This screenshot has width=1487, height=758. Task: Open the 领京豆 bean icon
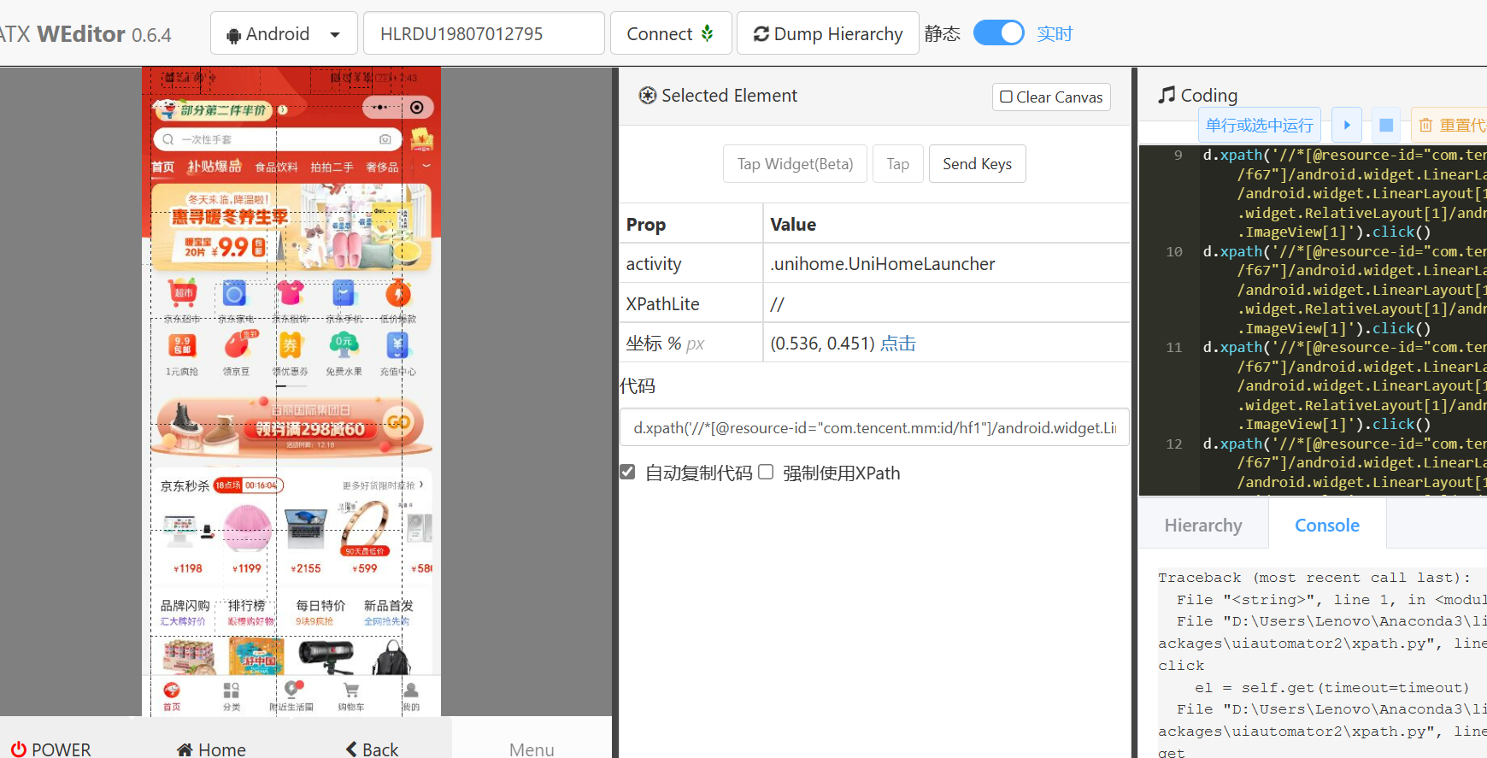click(x=238, y=345)
